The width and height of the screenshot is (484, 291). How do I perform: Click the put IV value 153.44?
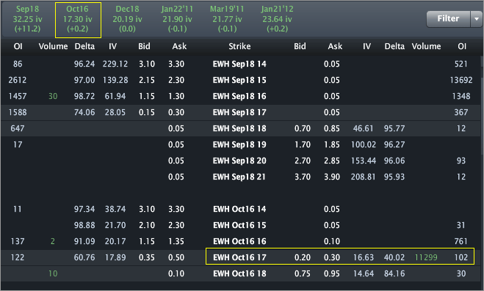point(364,161)
